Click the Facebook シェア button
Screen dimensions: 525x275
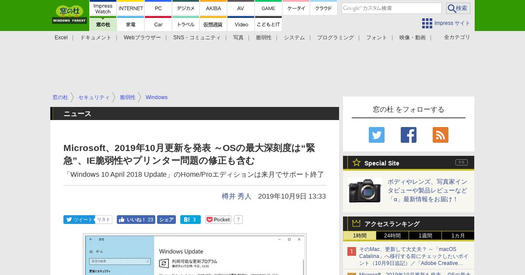tap(166, 220)
